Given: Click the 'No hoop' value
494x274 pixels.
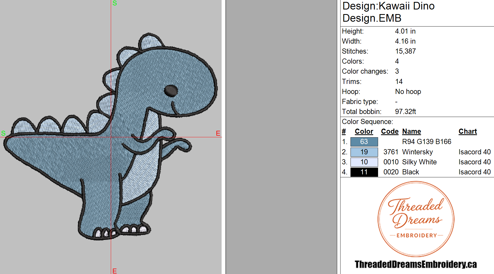Looking at the screenshot, I should (x=408, y=92).
